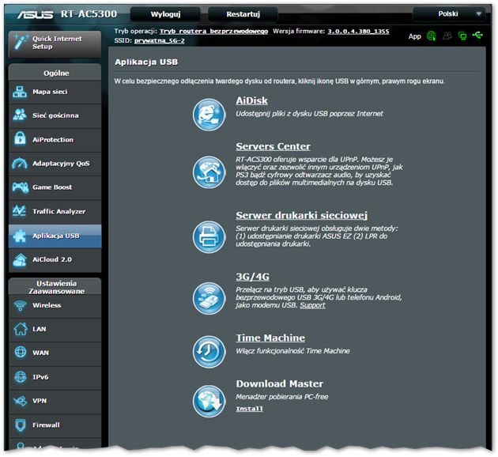
Task: Click the Firewall shield icon
Action: point(21,425)
